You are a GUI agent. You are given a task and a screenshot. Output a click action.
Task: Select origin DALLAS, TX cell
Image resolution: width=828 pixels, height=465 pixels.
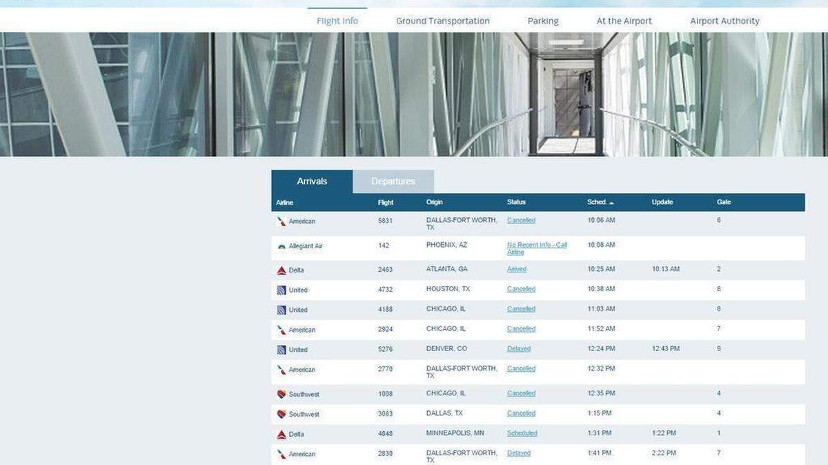444,413
